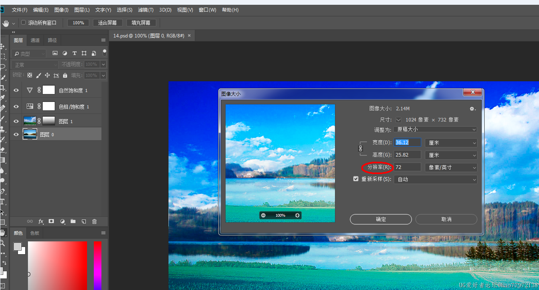539x290 pixels.
Task: Lock all padlock icon in Layers panel
Action: click(x=65, y=75)
